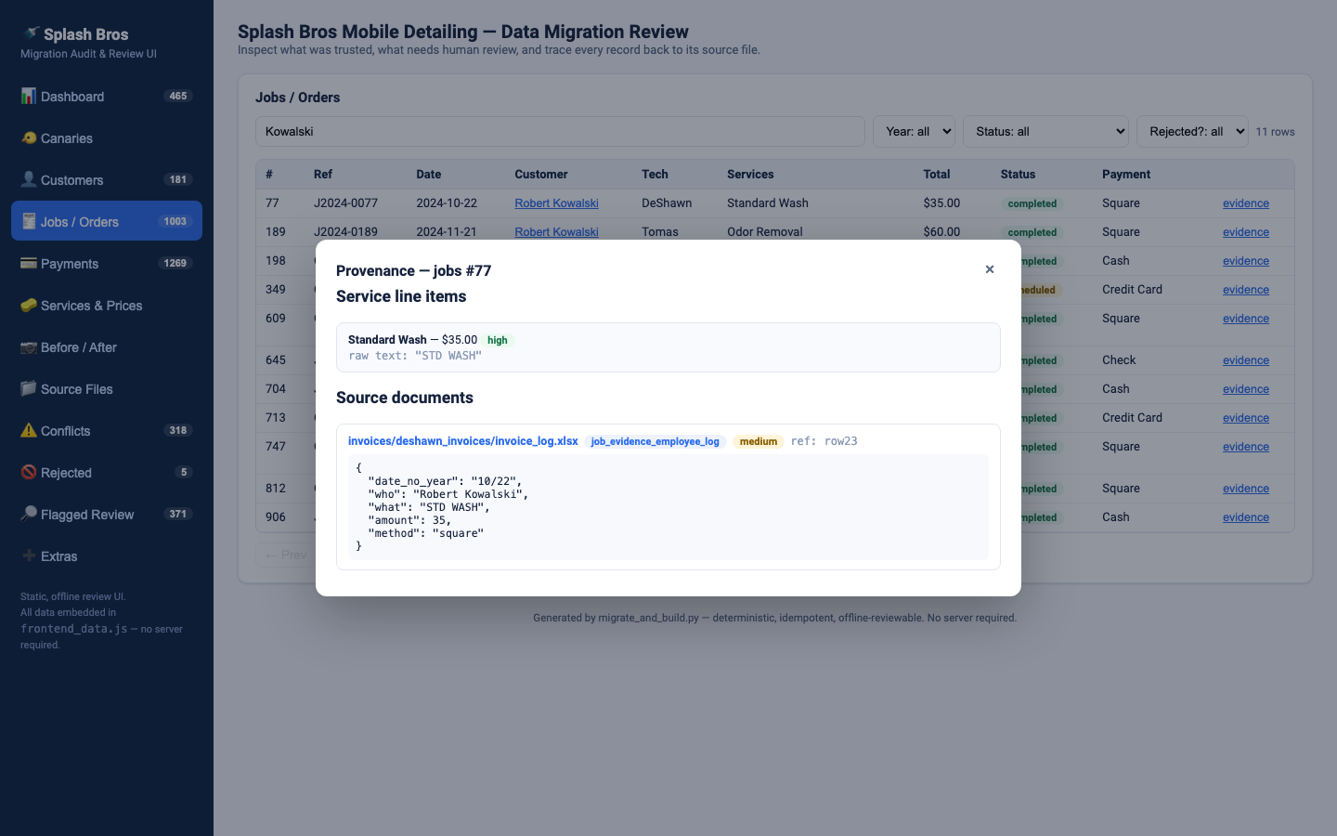Image resolution: width=1337 pixels, height=836 pixels.
Task: Open evidence link for job 77
Action: [x=1246, y=203]
